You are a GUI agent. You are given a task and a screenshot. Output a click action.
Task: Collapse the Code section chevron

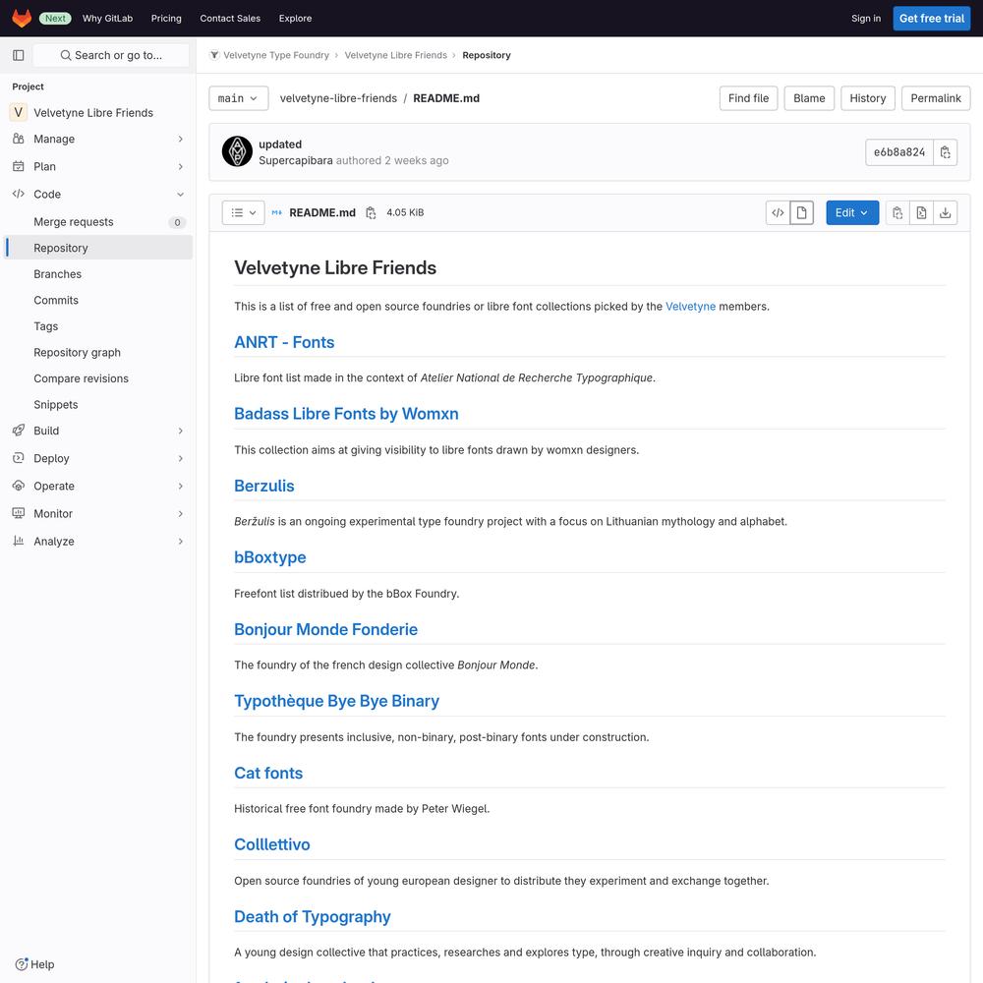coord(181,195)
